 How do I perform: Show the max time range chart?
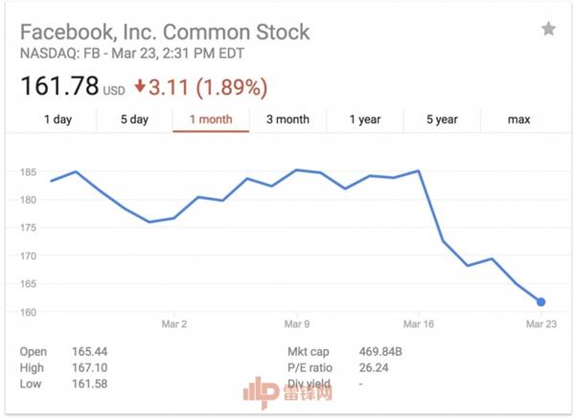click(518, 120)
